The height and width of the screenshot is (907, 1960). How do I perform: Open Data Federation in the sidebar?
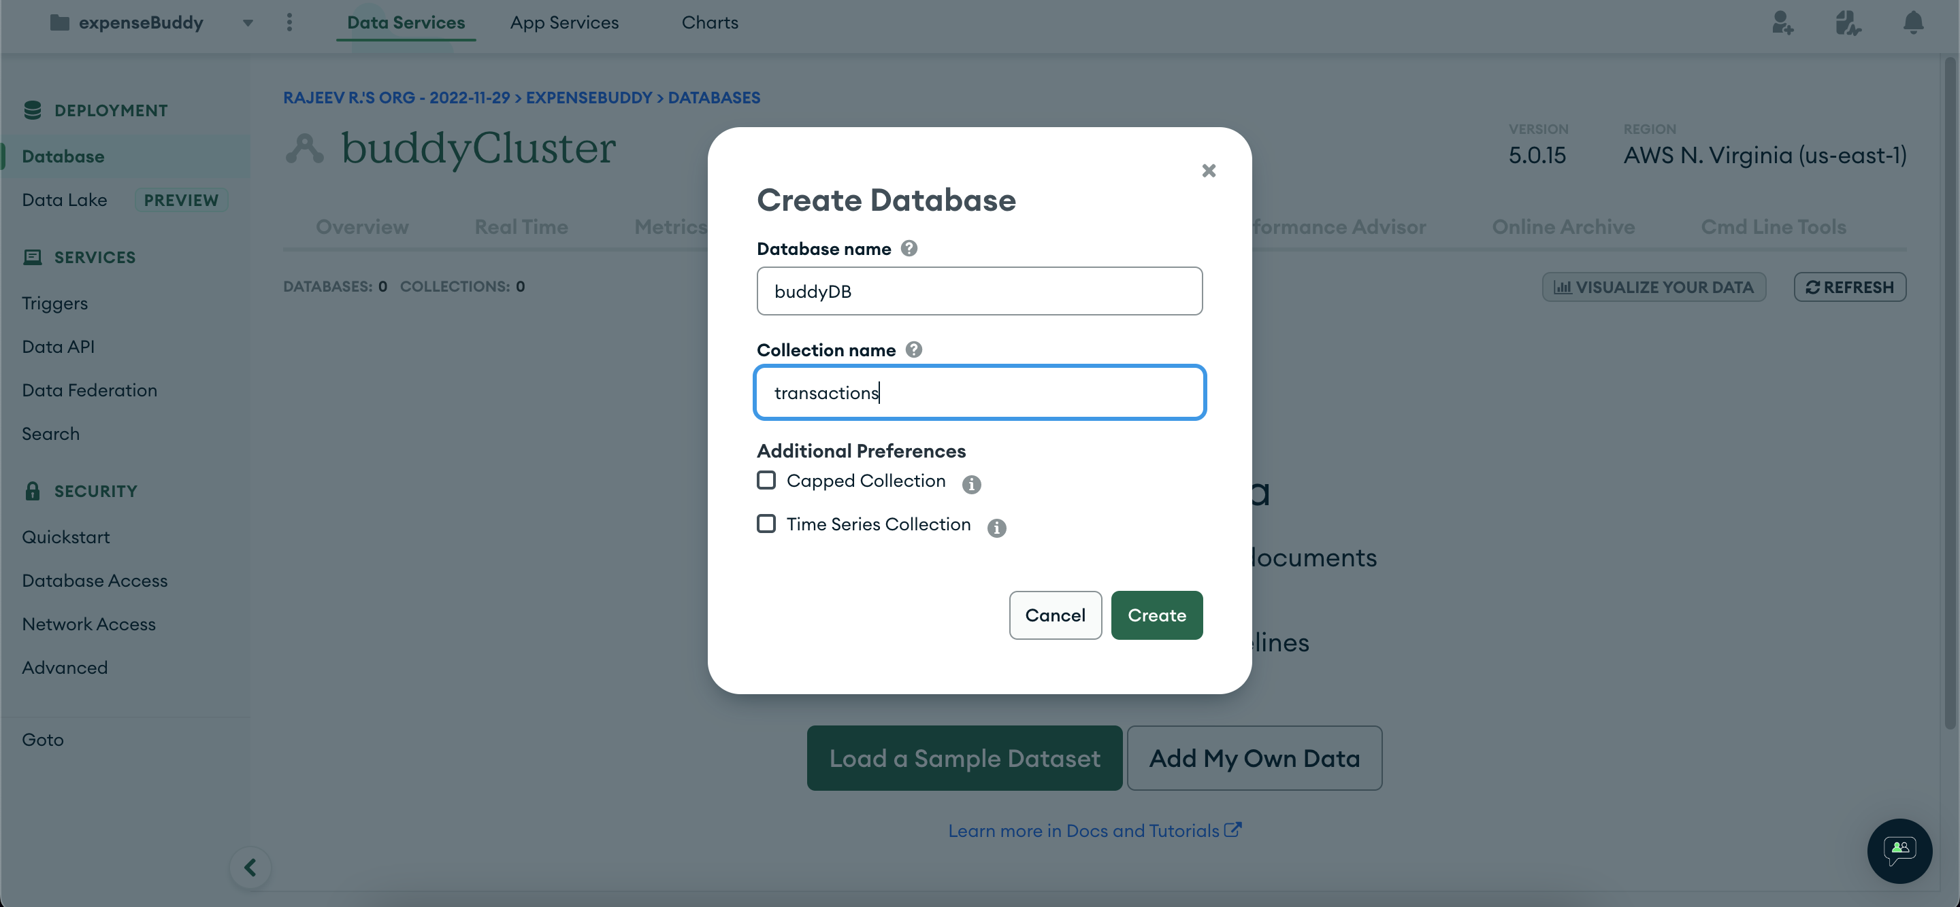coord(90,390)
